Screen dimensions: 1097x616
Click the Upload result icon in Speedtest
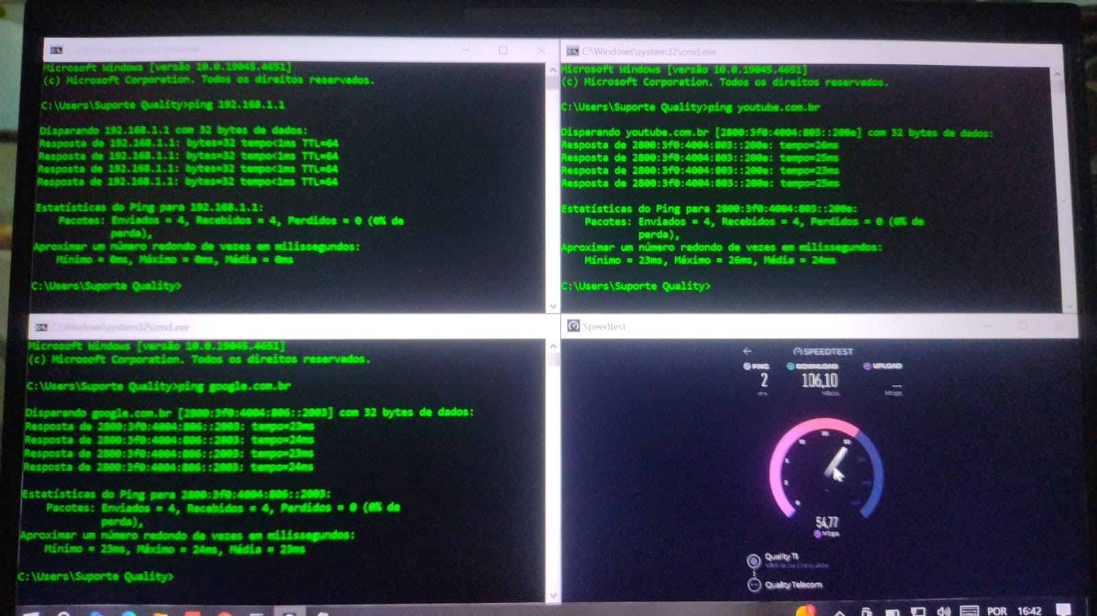click(866, 366)
